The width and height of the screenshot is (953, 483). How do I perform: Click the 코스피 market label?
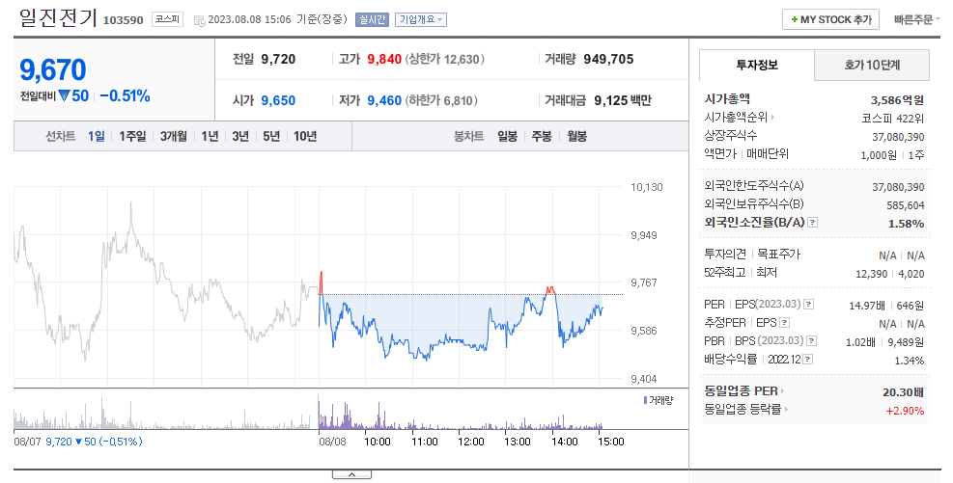click(x=167, y=19)
